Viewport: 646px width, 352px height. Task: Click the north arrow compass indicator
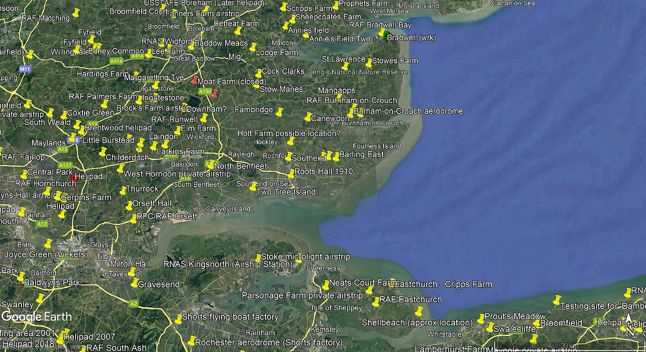click(x=629, y=325)
